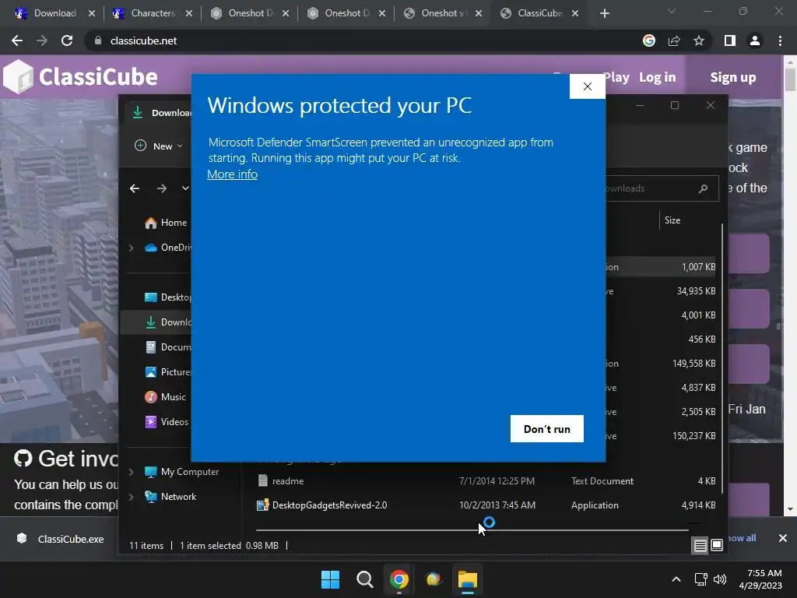Open the tab search chevron in Chrome
The height and width of the screenshot is (598, 797).
pyautogui.click(x=672, y=11)
